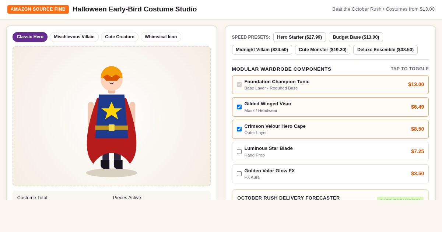Click the $7.25 star blade price

pyautogui.click(x=417, y=151)
